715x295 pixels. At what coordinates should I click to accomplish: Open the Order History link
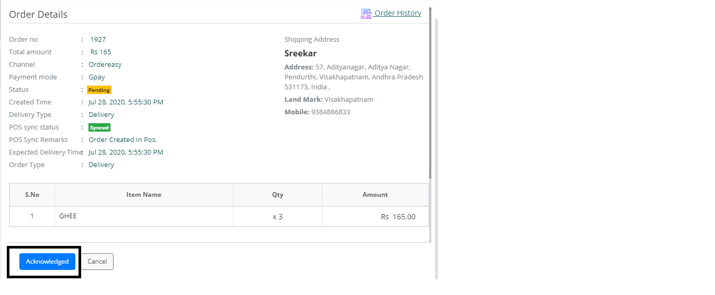[398, 13]
